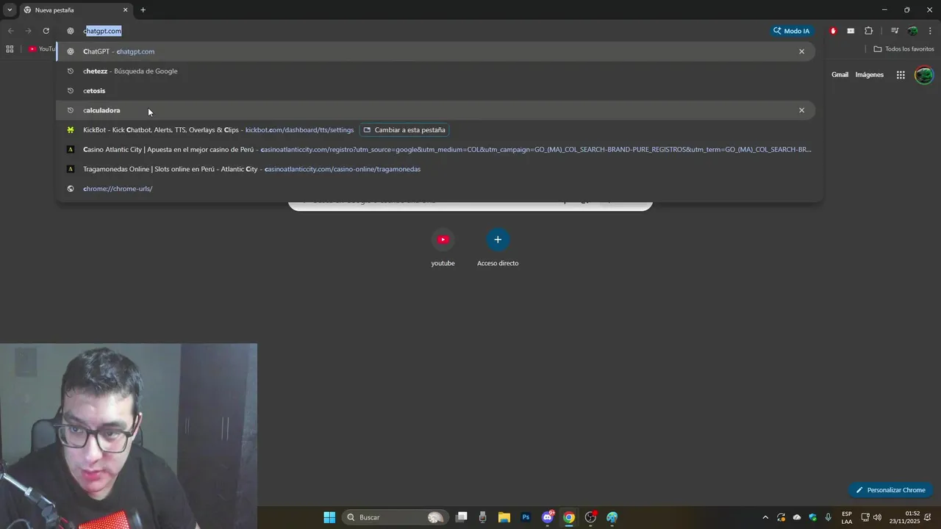Open the tab search dropdown arrow
The width and height of the screenshot is (941, 529).
(x=9, y=10)
